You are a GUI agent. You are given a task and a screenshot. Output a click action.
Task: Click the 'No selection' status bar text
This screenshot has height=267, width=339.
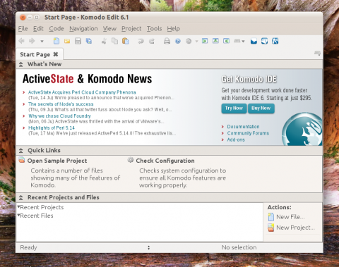click(239, 247)
